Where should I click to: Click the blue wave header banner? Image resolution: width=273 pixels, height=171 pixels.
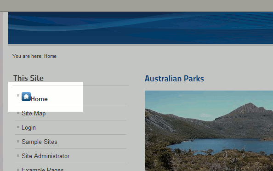click(x=140, y=28)
